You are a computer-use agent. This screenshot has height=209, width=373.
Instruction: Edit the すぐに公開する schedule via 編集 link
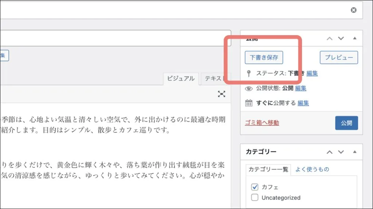303,103
